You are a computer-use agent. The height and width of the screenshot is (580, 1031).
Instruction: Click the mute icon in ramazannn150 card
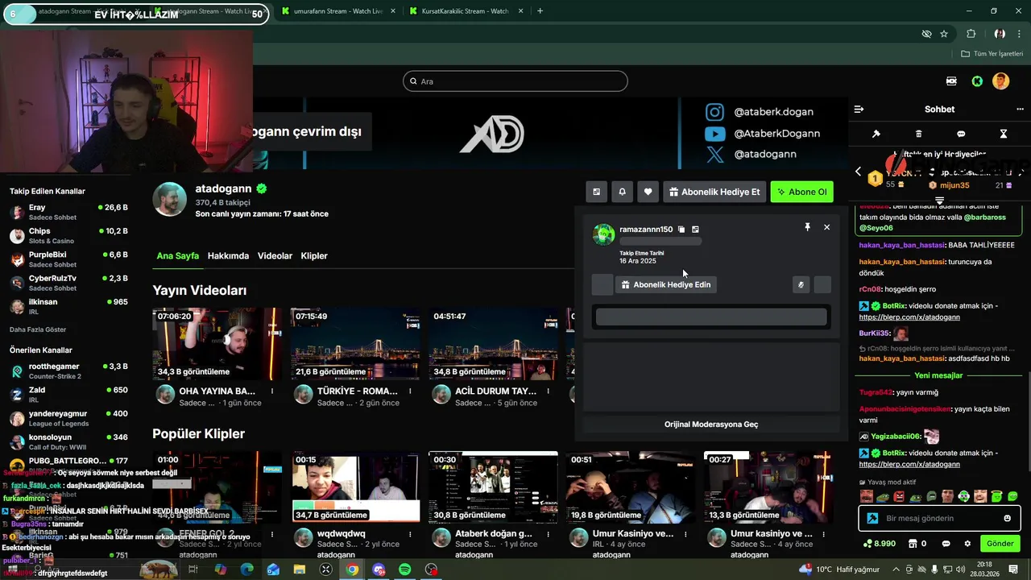(x=801, y=284)
